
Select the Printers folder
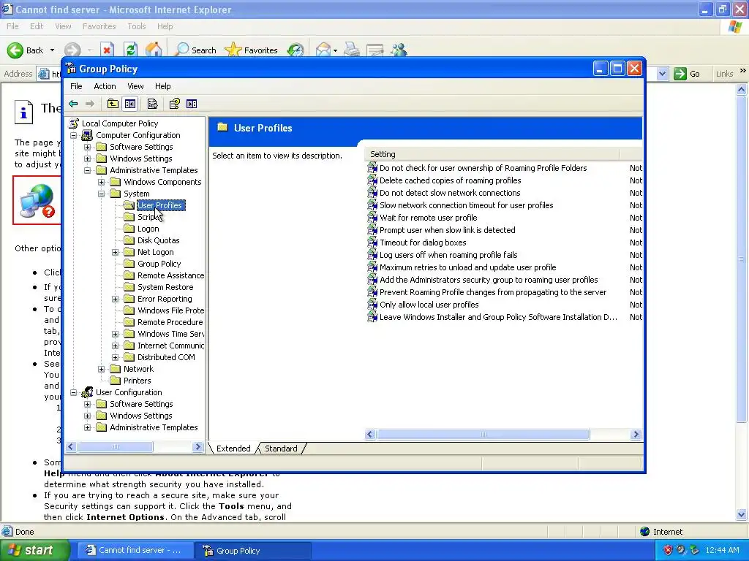click(x=137, y=381)
